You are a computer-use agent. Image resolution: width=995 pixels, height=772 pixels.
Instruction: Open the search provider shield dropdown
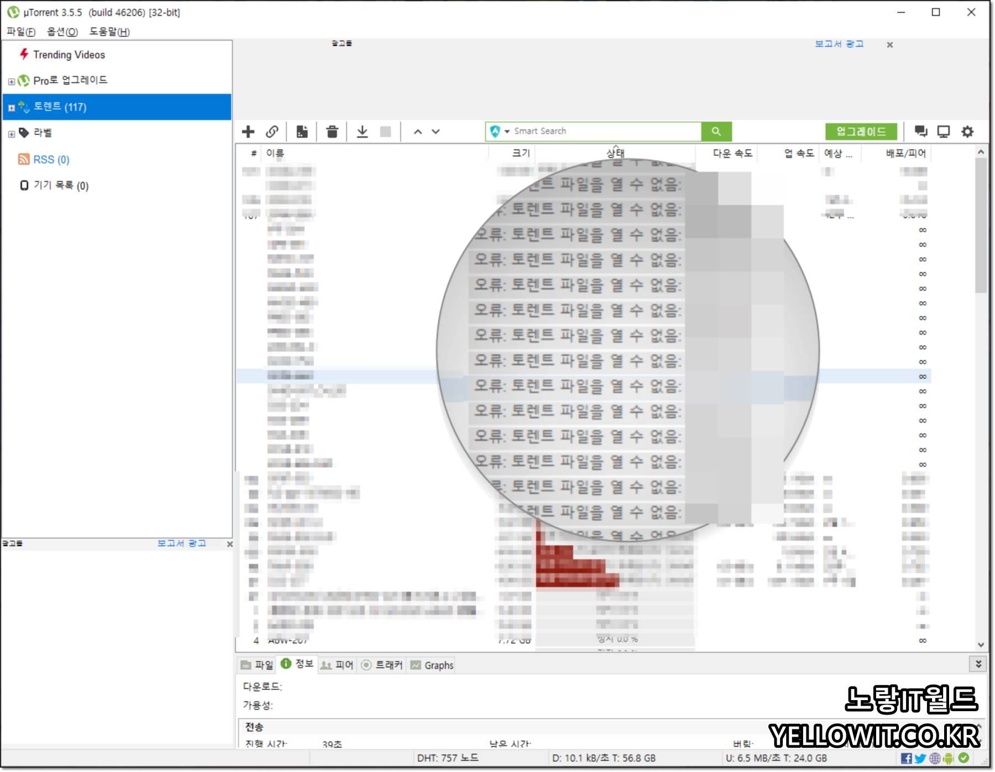pos(499,132)
